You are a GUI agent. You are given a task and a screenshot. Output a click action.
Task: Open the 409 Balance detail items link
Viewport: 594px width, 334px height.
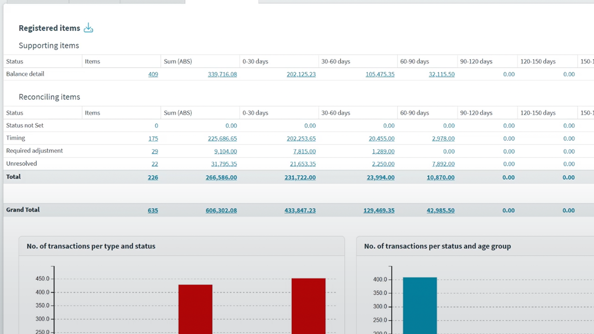pyautogui.click(x=153, y=74)
